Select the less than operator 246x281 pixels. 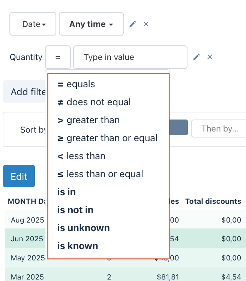(81, 156)
